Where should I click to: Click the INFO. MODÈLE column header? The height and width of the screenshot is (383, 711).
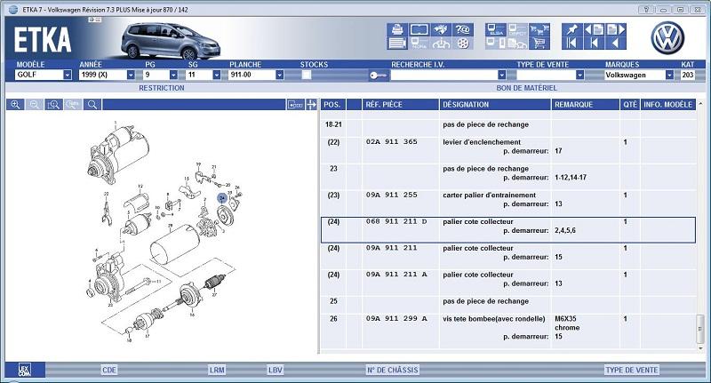[x=668, y=105]
